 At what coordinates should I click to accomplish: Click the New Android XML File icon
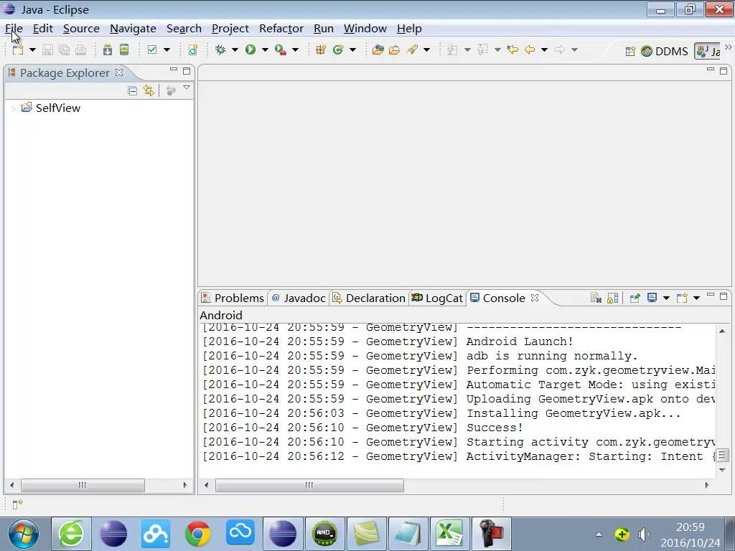coord(193,50)
